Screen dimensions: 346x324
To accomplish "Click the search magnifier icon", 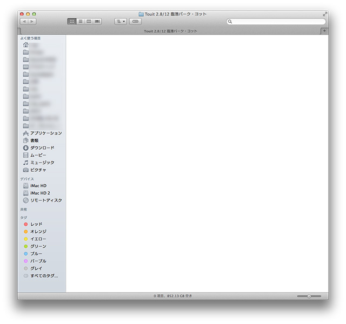I will click(230, 22).
